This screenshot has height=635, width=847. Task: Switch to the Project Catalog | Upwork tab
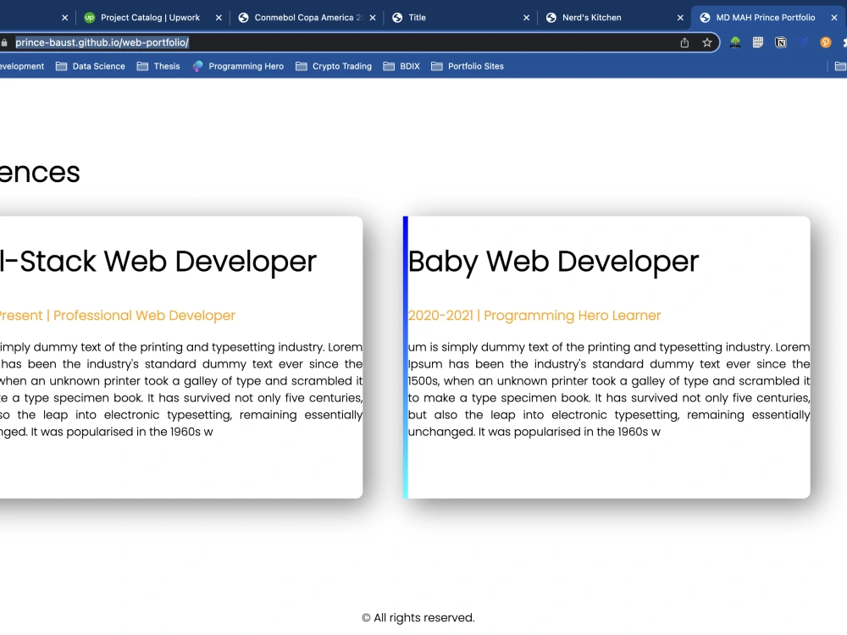[x=150, y=18]
